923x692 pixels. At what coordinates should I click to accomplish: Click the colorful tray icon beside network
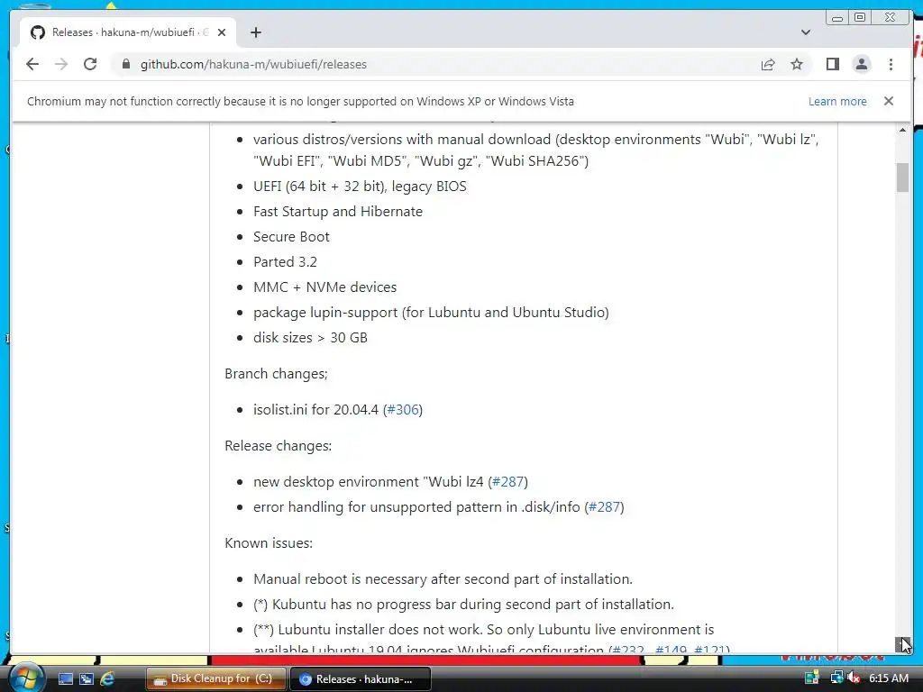(812, 678)
